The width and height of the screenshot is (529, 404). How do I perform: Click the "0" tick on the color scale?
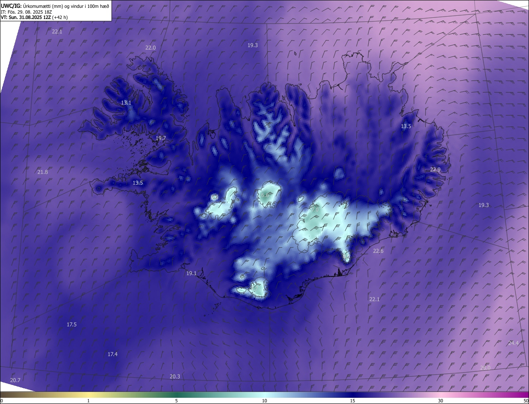tap(2, 401)
